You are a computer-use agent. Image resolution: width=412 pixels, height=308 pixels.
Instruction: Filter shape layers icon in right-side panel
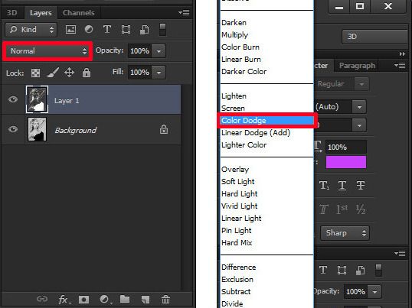click(x=342, y=270)
